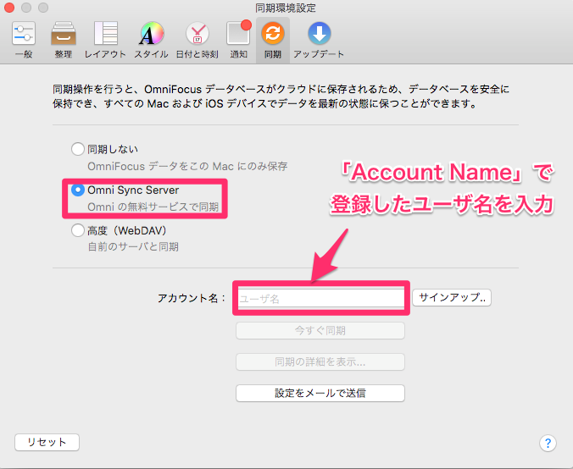Click the 今すぐ同期 (Sync Now) button
573x469 pixels.
pyautogui.click(x=320, y=331)
